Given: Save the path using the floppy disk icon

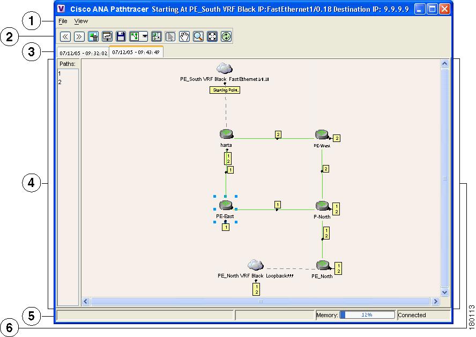Looking at the screenshot, I should 121,37.
